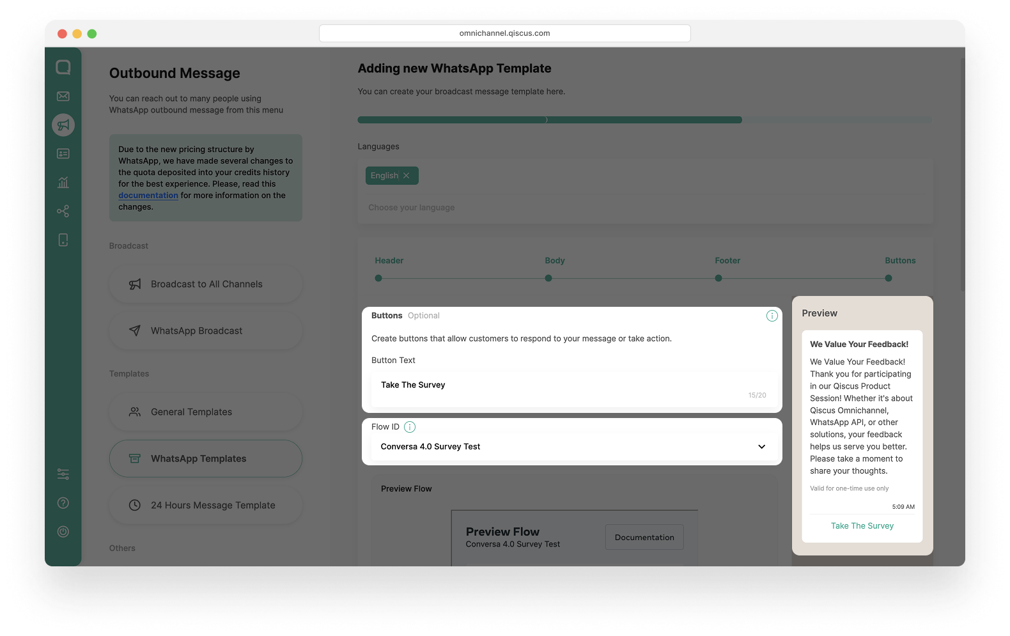Select WhatsApp Templates menu item
This screenshot has width=1010, height=636.
point(206,459)
